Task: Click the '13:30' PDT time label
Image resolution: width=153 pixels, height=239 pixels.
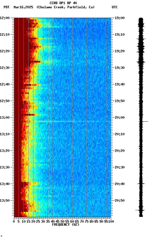Action: point(5,167)
